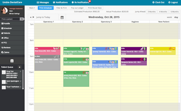Jump ahead 3 Months
The width and height of the screenshot is (181, 111).
pos(151,12)
